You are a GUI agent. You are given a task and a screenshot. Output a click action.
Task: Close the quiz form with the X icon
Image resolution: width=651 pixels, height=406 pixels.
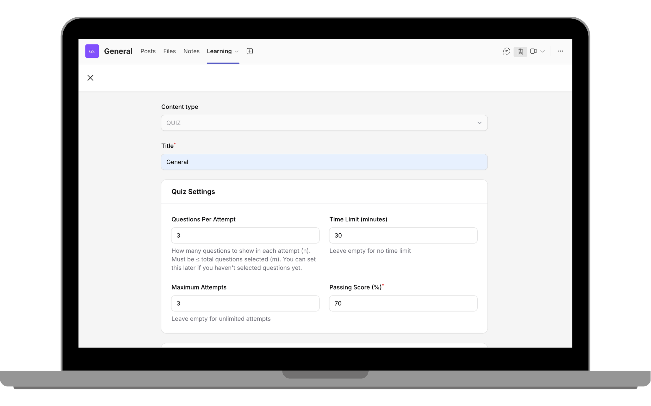(x=90, y=78)
